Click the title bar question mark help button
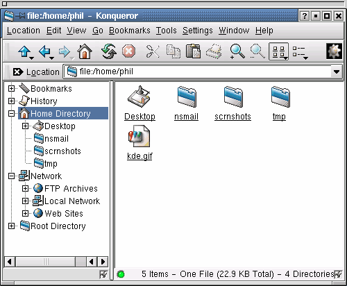Image resolution: width=347 pixels, height=286 pixels. click(305, 16)
